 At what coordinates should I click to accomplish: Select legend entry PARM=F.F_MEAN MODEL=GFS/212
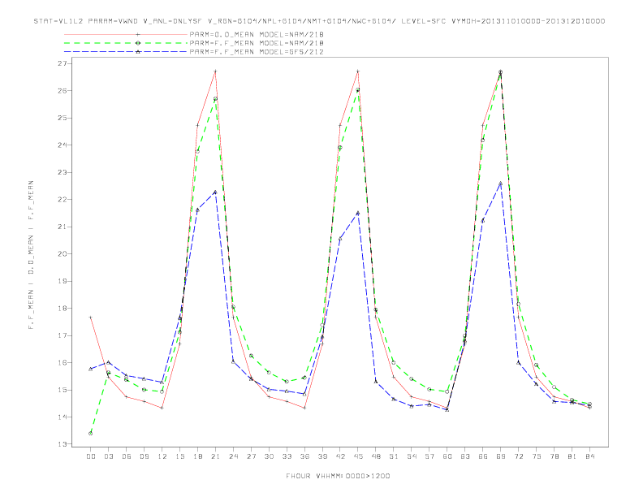(x=257, y=52)
